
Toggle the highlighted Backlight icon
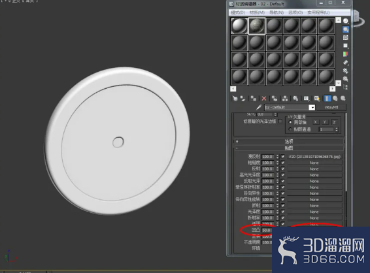point(346,29)
